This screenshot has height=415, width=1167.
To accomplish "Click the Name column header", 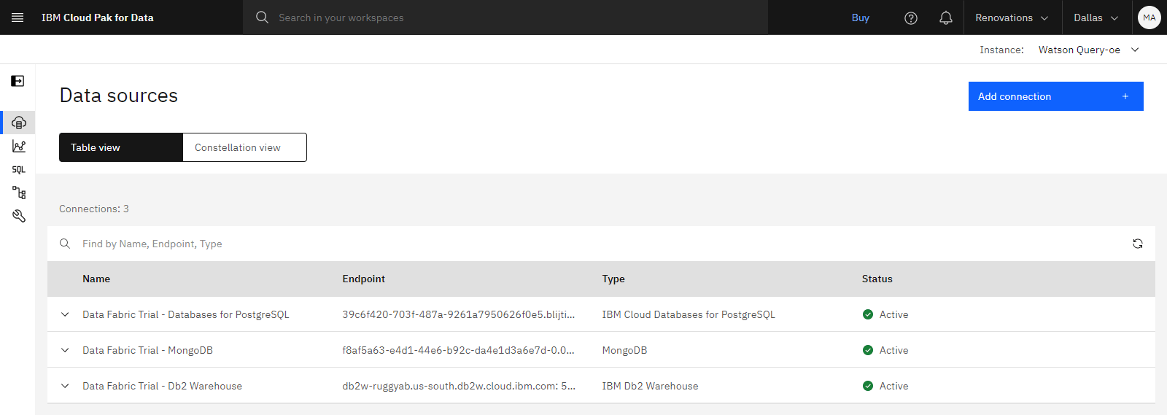I will click(x=96, y=279).
